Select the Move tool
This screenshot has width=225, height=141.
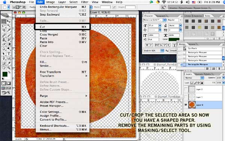point(9,21)
